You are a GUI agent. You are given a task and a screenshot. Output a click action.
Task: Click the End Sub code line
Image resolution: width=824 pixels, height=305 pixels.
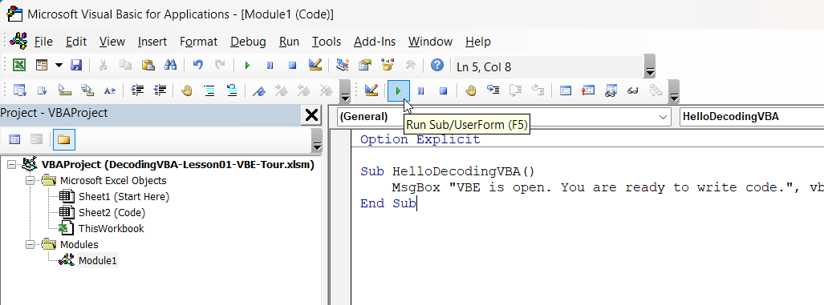pyautogui.click(x=388, y=203)
